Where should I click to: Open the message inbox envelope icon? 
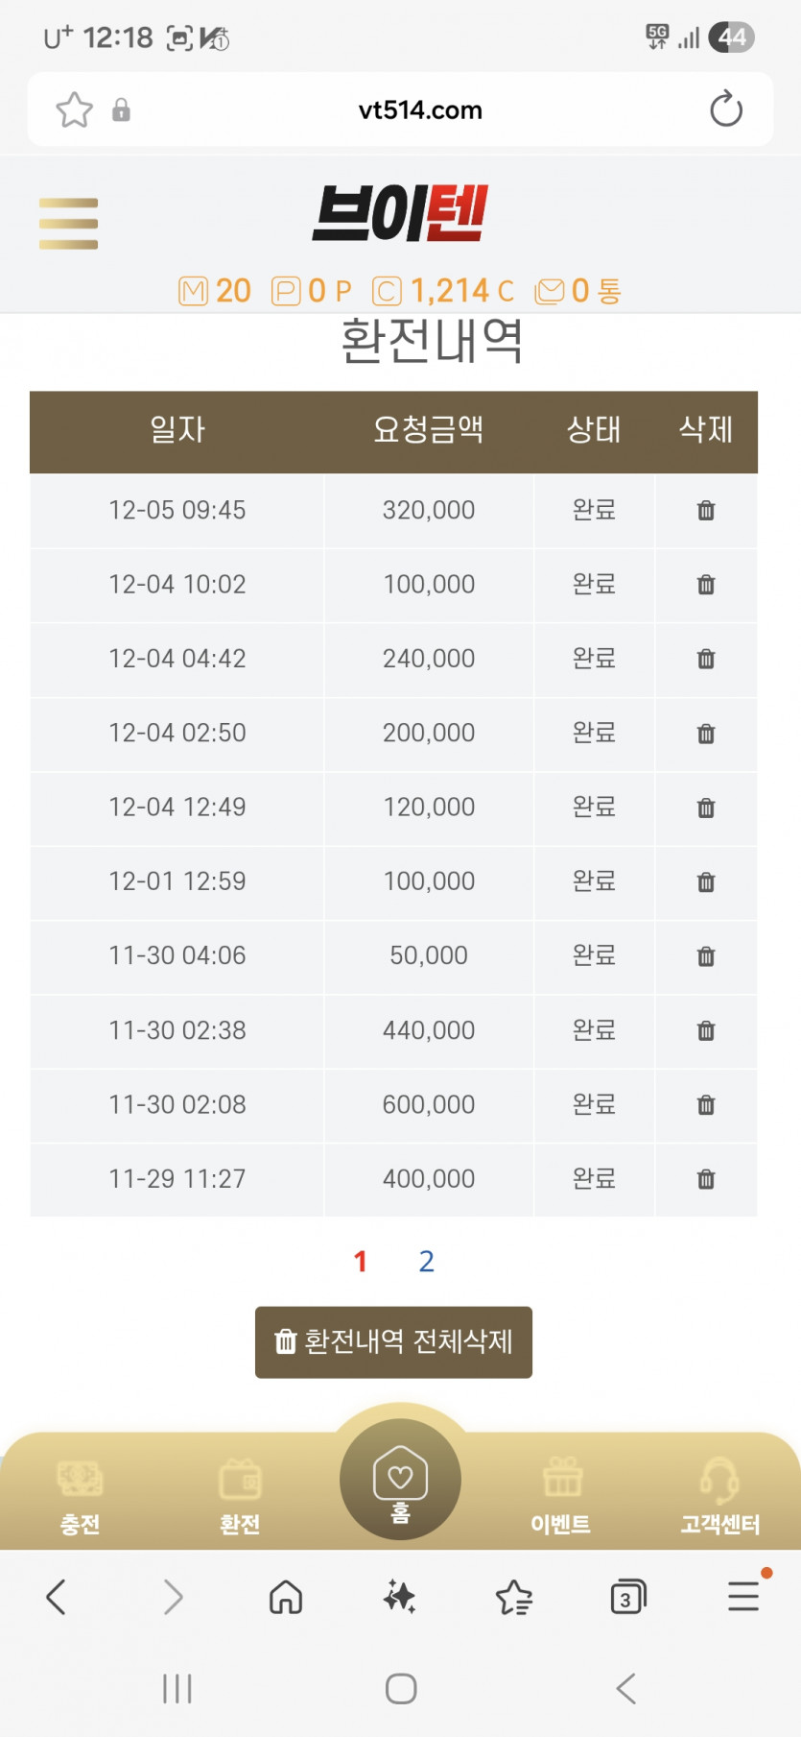550,291
